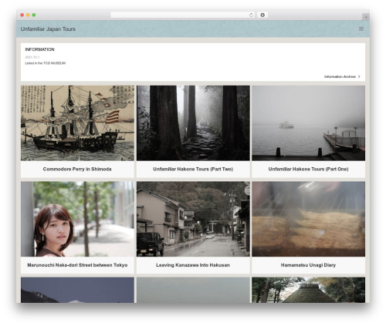Image resolution: width=386 pixels, height=326 pixels.
Task: Reload page with the refresh icon
Action: coord(251,15)
